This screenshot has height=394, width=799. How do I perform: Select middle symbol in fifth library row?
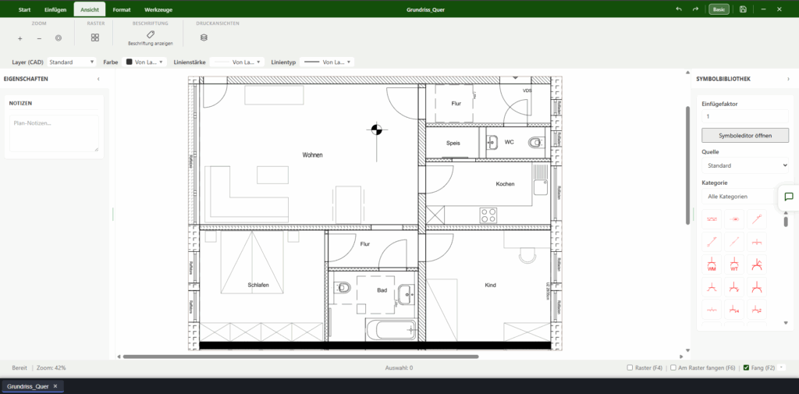734,310
